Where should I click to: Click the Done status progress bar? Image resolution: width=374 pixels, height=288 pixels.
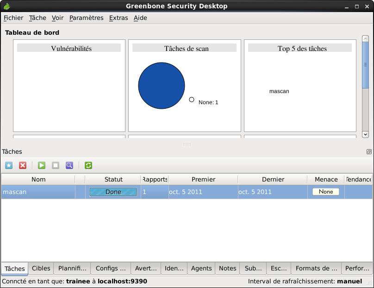click(x=113, y=192)
